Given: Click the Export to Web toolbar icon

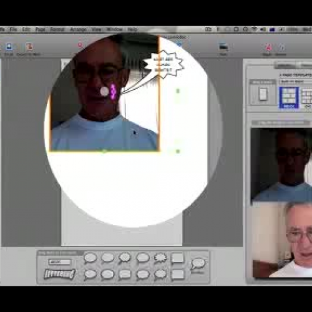Looking at the screenshot, I should pyautogui.click(x=29, y=46).
